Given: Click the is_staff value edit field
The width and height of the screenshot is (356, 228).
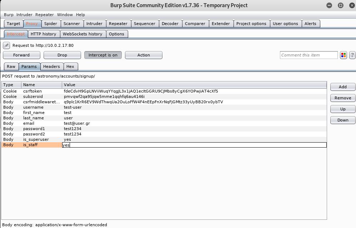Looking at the screenshot, I should pyautogui.click(x=194, y=145).
